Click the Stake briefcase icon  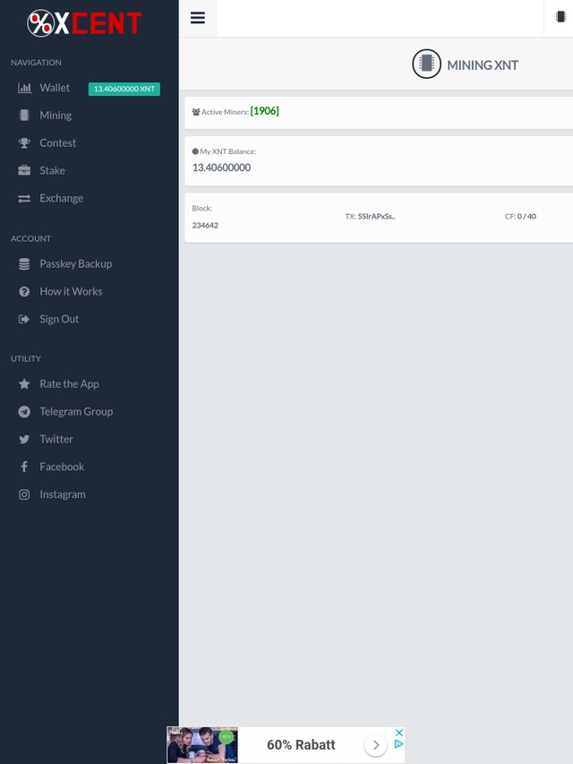pyautogui.click(x=24, y=170)
